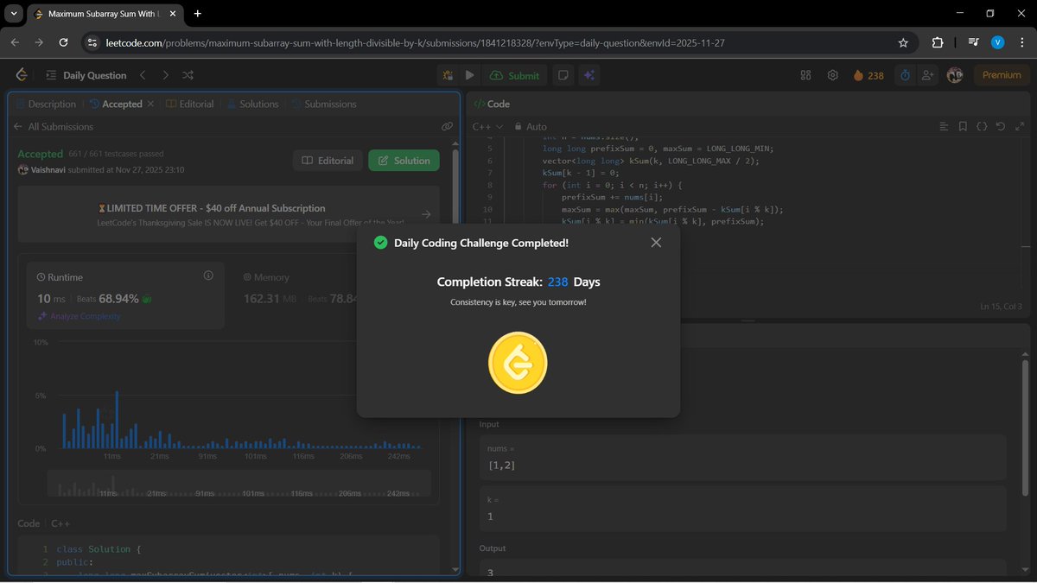Open the media control icon in Chrome toolbar

coord(974,42)
